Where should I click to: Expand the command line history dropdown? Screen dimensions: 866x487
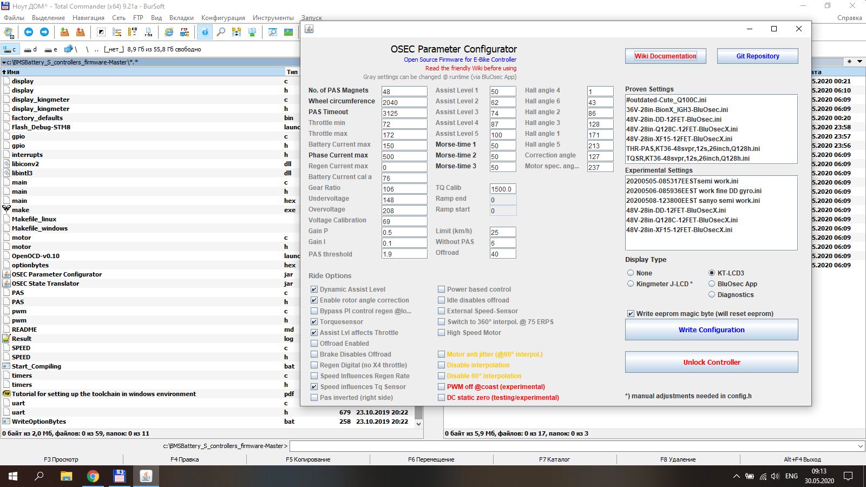(861, 446)
